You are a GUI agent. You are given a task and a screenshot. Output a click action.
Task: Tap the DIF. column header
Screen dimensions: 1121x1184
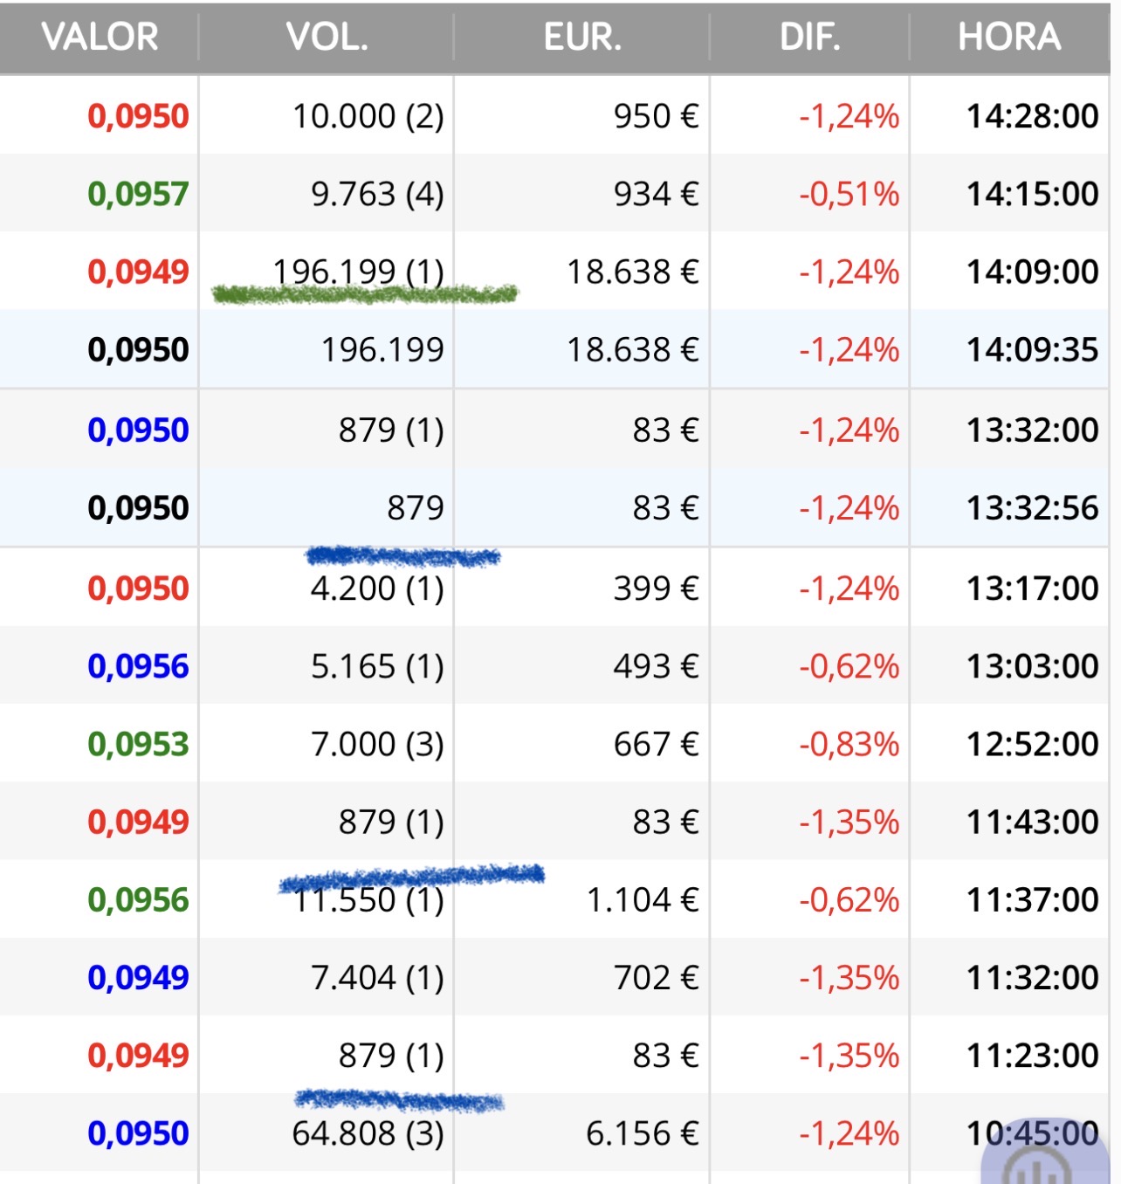(x=809, y=38)
